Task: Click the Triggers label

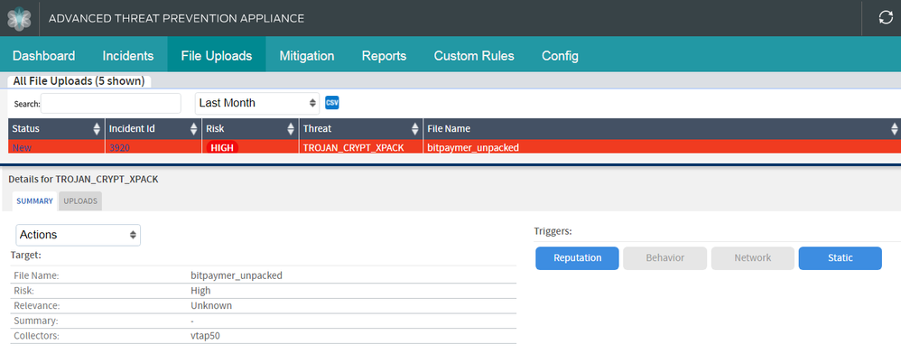Action: (553, 231)
